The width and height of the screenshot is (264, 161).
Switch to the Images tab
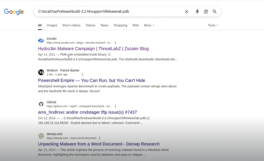[52, 25]
